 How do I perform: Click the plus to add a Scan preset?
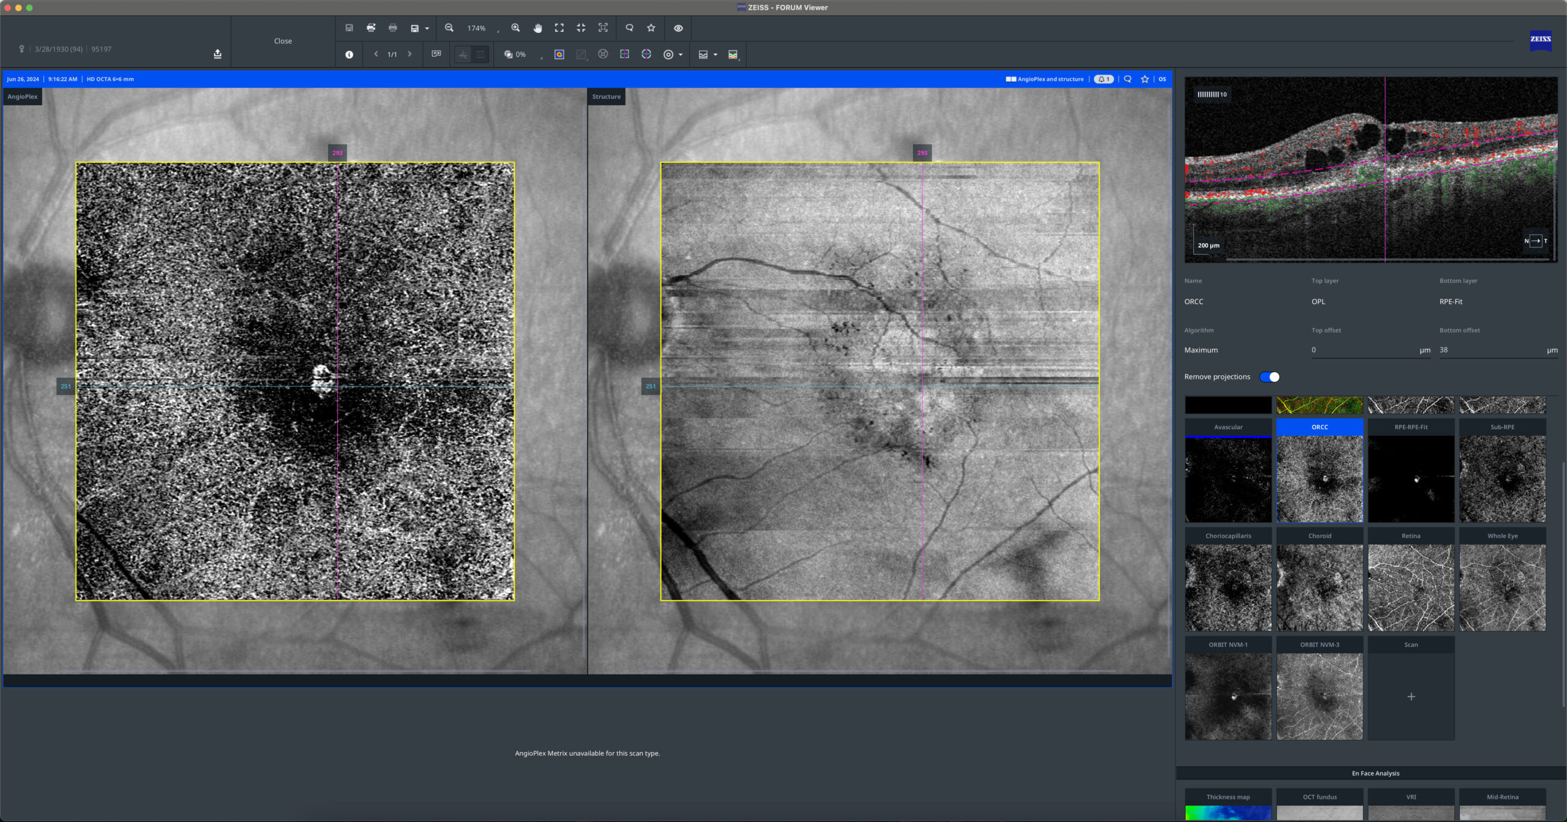click(1411, 697)
